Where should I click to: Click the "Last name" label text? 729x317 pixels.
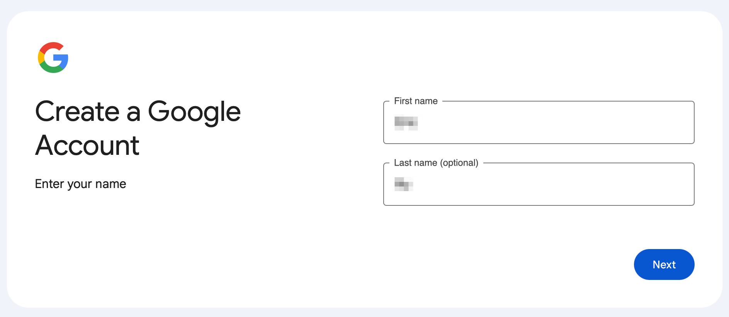tap(415, 163)
